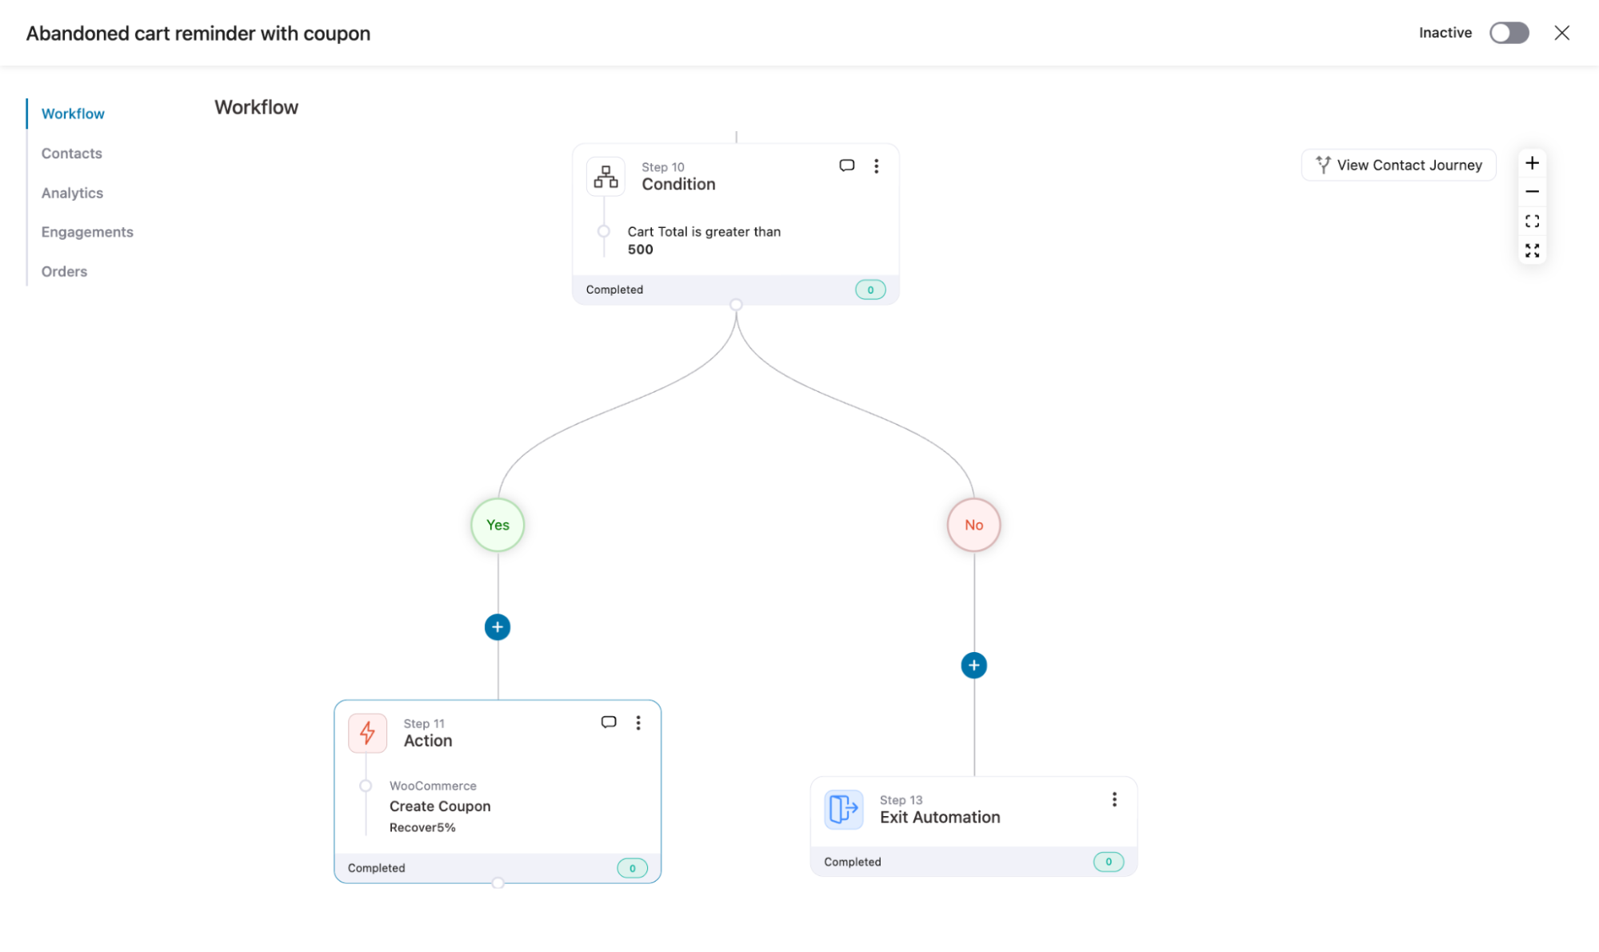Open comment icon on Step 11 Action
This screenshot has width=1599, height=952.
point(609,722)
